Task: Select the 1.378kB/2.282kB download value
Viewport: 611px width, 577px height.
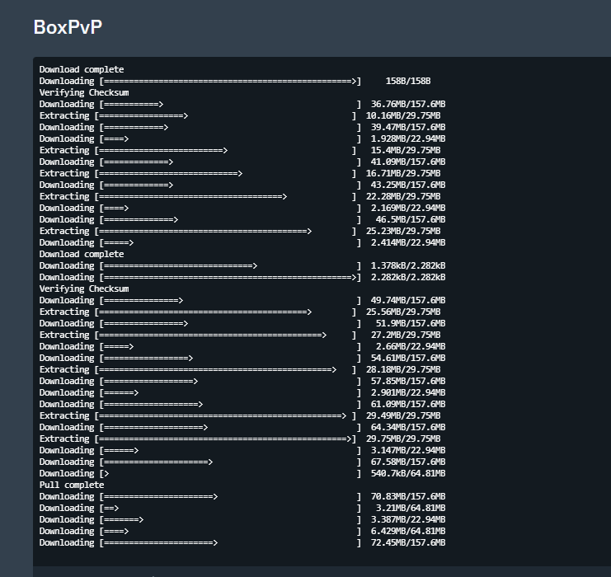Action: 408,265
